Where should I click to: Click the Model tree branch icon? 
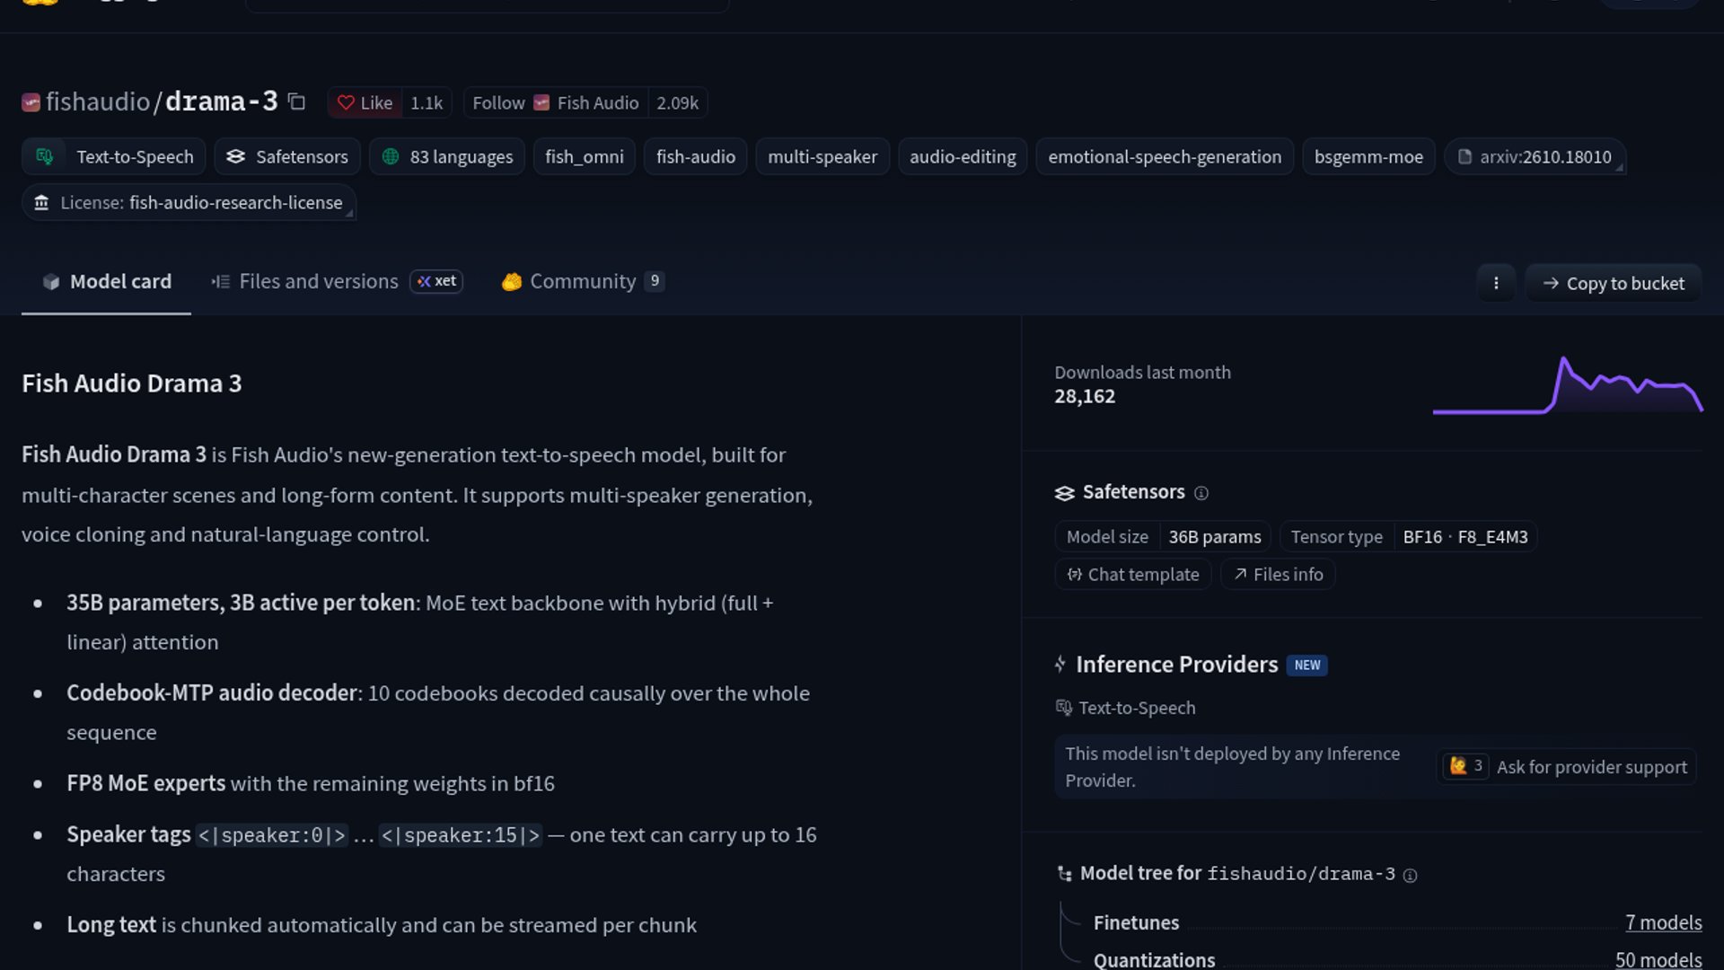(1065, 874)
